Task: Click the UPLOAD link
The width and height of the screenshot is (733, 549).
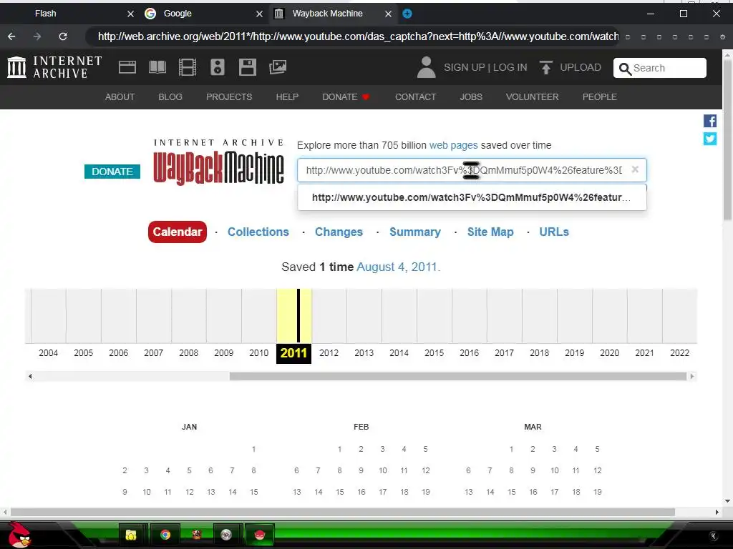Action: pos(581,68)
